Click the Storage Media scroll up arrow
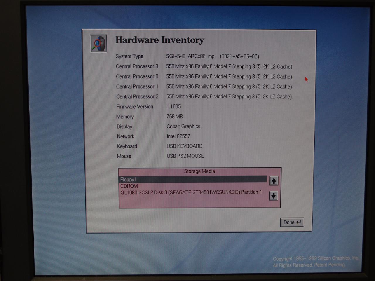The height and width of the screenshot is (281, 375). point(274,181)
